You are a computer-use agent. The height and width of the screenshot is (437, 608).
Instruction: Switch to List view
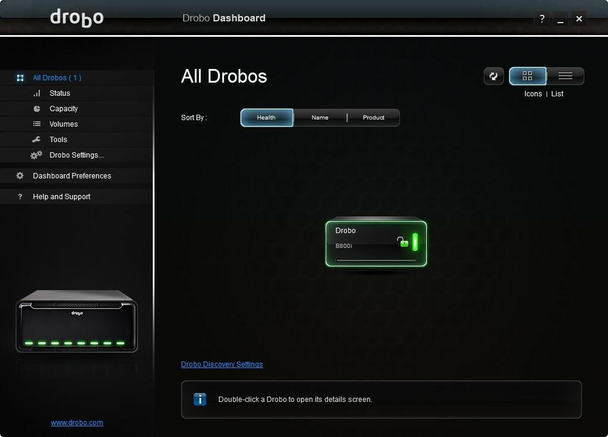click(x=565, y=76)
